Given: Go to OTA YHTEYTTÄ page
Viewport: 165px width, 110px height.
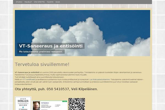Looking at the screenshot, I should pyautogui.click(x=39, y=2).
